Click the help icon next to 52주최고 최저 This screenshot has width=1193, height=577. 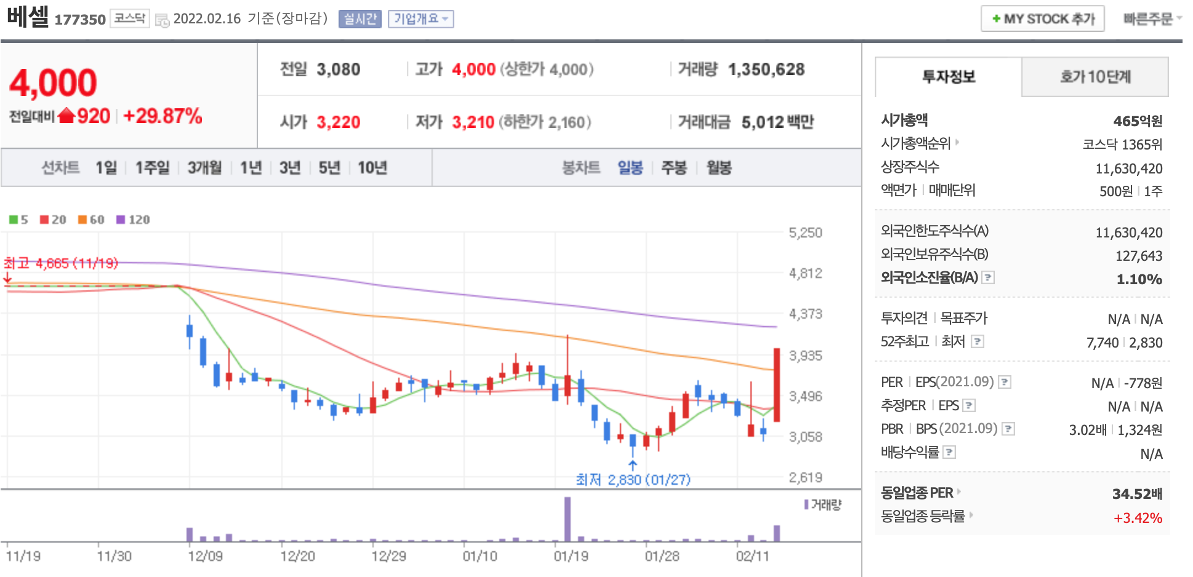pyautogui.click(x=978, y=341)
